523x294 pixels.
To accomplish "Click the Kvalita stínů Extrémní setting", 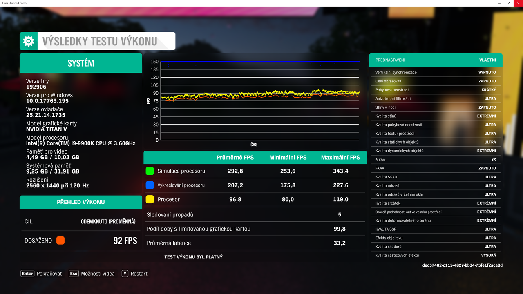I will [x=436, y=116].
